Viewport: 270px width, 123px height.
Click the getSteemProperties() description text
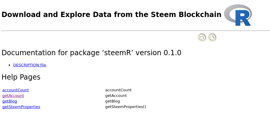pyautogui.click(x=125, y=107)
